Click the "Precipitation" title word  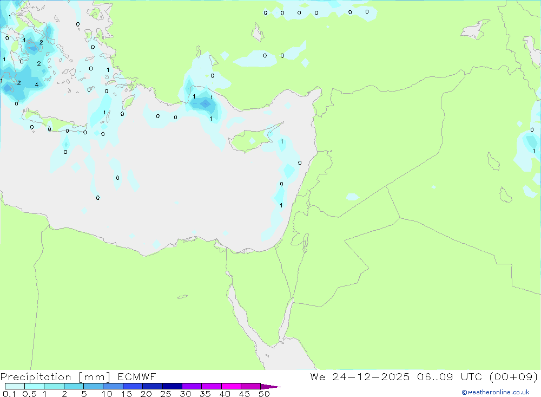point(36,377)
